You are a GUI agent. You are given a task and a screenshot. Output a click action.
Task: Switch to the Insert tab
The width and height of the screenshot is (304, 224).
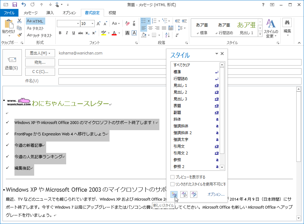point(50,13)
